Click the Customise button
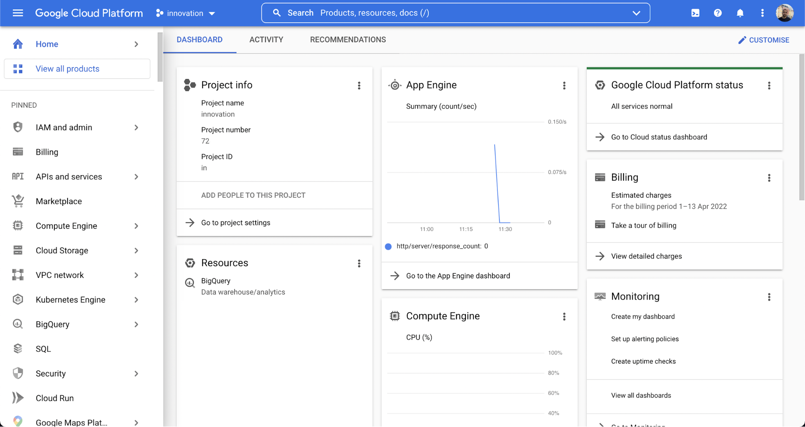805x427 pixels. click(764, 40)
